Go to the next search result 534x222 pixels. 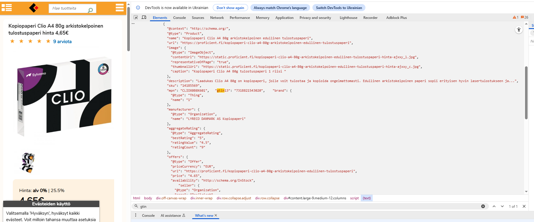[x=502, y=206]
